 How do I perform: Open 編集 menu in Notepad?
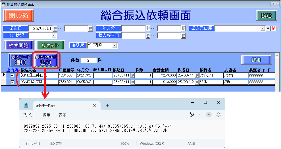tap(47, 115)
